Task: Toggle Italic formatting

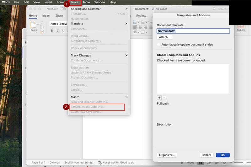Action: click(x=58, y=30)
